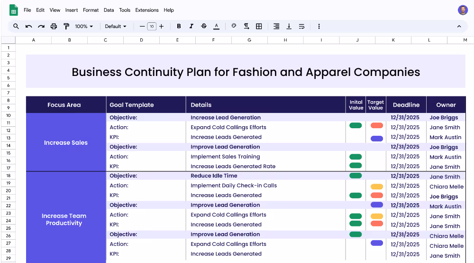Screen dimensions: 474x263
Task: Toggle strikethrough formatting
Action: 204,27
